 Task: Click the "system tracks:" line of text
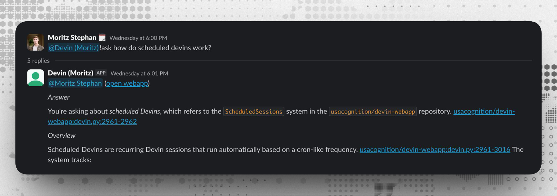tap(70, 160)
